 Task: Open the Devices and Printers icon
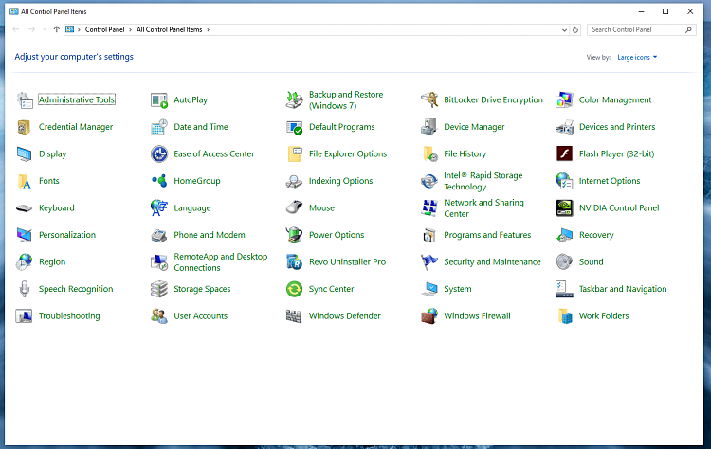pyautogui.click(x=565, y=127)
